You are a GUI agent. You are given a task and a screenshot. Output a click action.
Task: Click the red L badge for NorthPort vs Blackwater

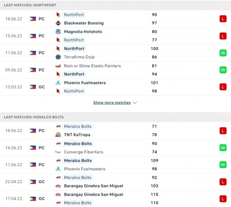coord(223,19)
